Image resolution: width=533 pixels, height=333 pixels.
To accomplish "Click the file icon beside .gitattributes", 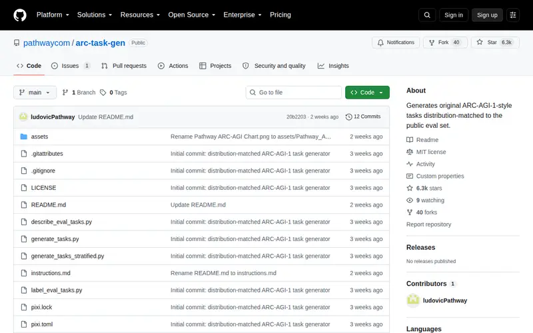I will point(24,154).
